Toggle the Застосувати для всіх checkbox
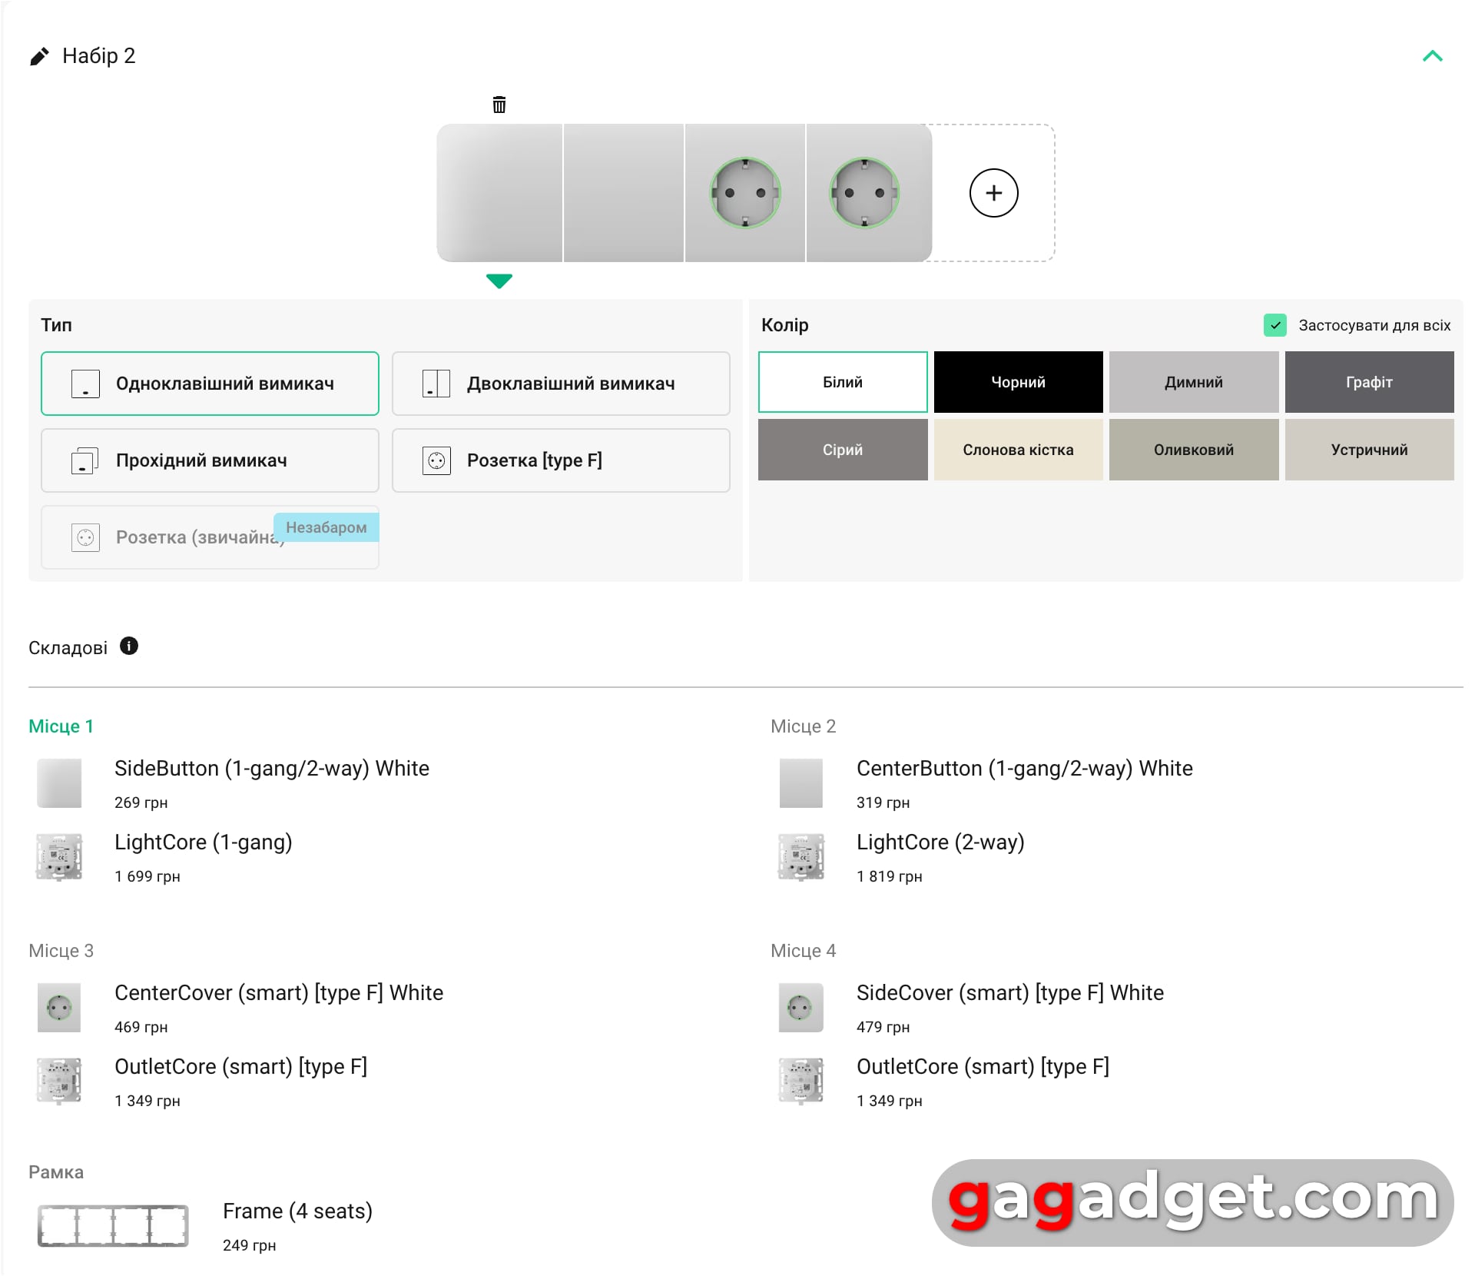The width and height of the screenshot is (1475, 1276). pos(1274,325)
